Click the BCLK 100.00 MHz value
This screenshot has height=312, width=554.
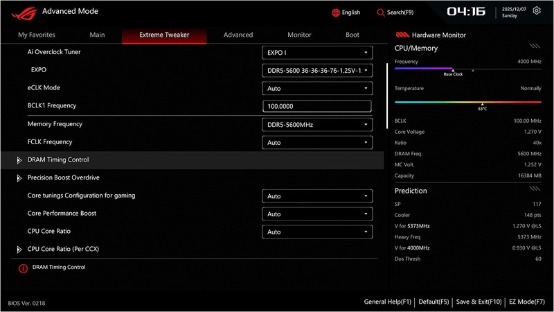point(528,121)
